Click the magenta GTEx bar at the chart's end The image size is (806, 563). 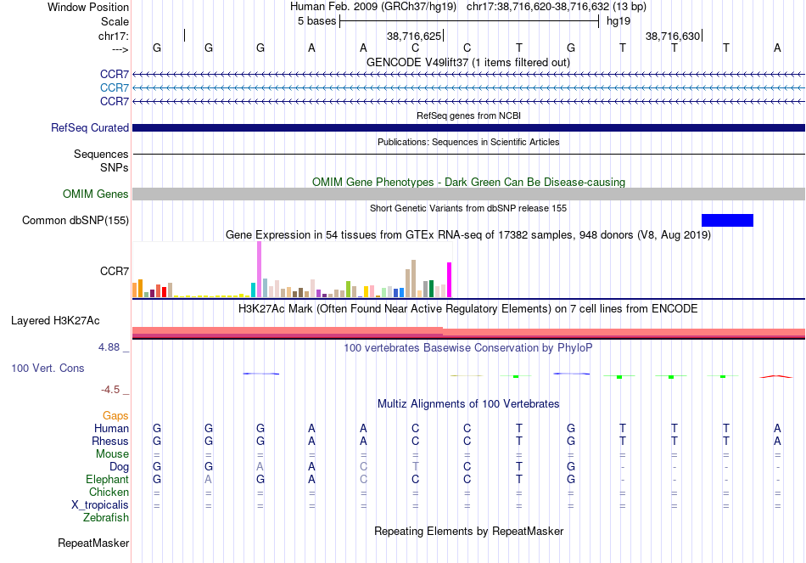pos(450,280)
